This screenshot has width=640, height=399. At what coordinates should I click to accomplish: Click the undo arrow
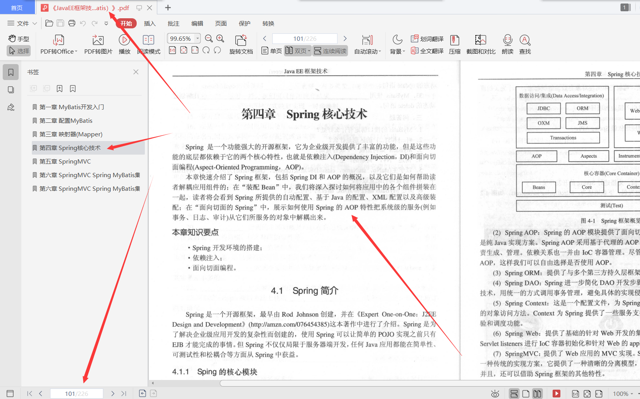pyautogui.click(x=83, y=23)
